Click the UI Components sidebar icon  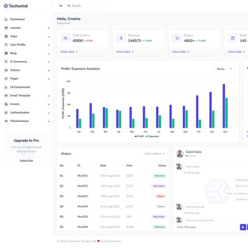pyautogui.click(x=6, y=87)
